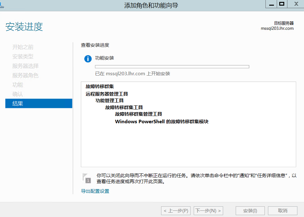304x217 pixels.
Task: Click the 功能安装 progress bar
Action: point(172,67)
